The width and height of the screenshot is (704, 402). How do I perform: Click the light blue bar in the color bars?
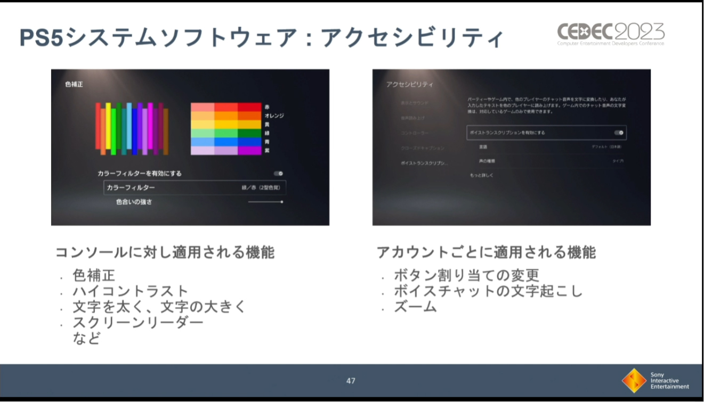click(x=129, y=126)
